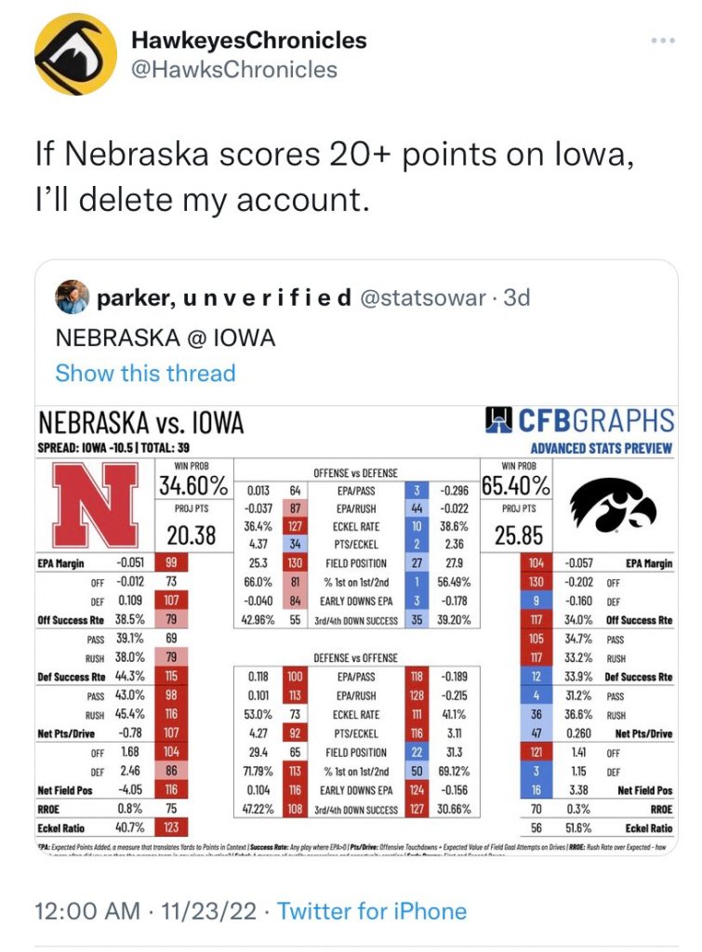Click the Show this thread link
This screenshot has height=952, width=702.
(x=145, y=373)
